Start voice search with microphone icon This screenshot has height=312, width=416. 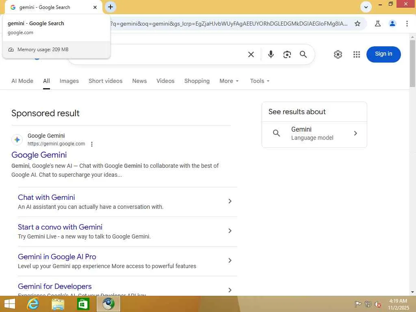pyautogui.click(x=271, y=54)
